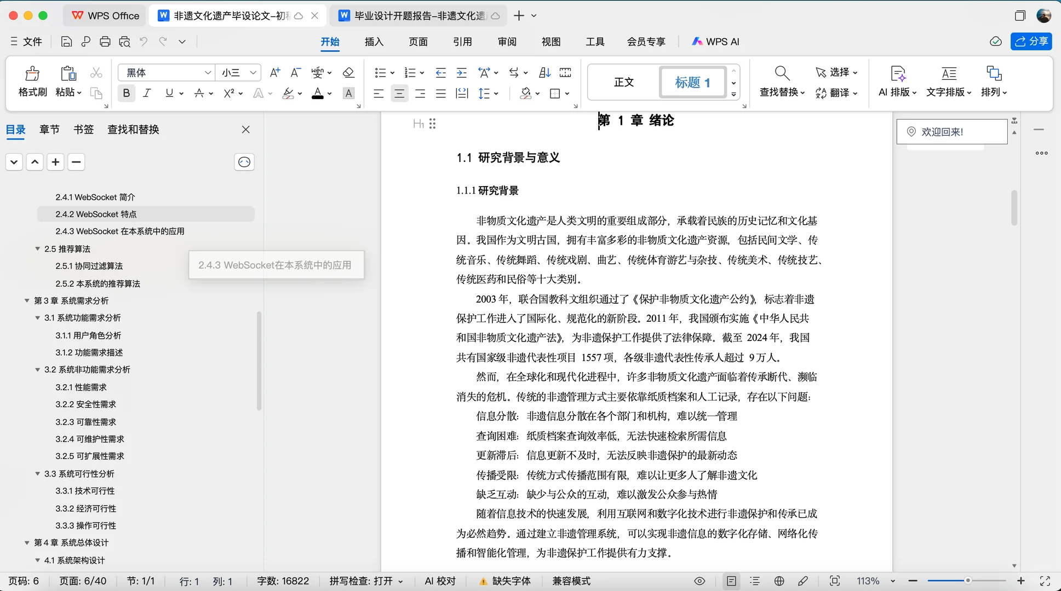Click 缺失字体 in the status bar
Screen dimensions: 1061x591
[510, 581]
